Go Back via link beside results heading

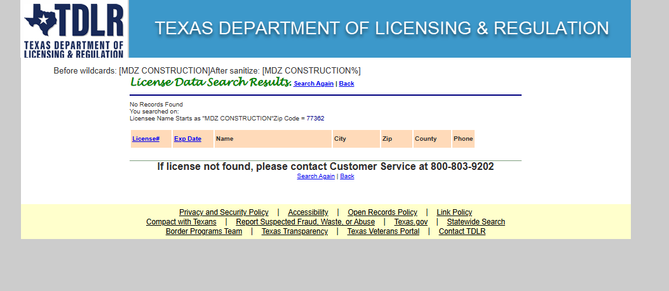(346, 84)
